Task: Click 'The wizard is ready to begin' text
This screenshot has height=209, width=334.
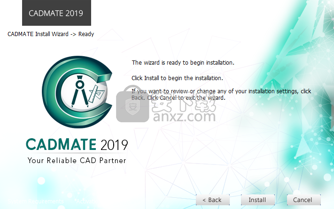Action: point(183,62)
